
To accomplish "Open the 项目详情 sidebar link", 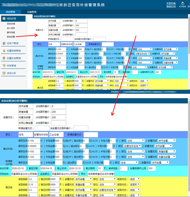I will [11, 24].
